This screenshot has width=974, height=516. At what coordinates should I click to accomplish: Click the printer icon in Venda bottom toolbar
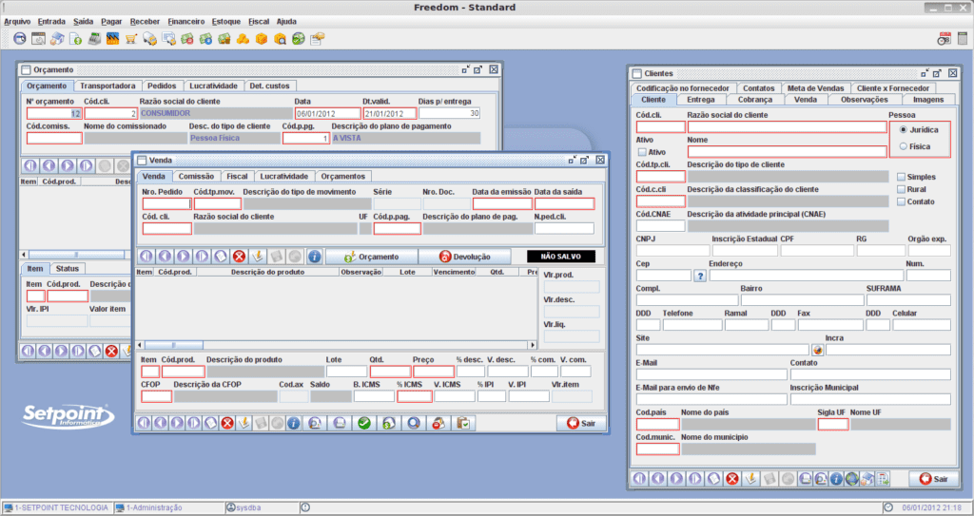pos(339,423)
